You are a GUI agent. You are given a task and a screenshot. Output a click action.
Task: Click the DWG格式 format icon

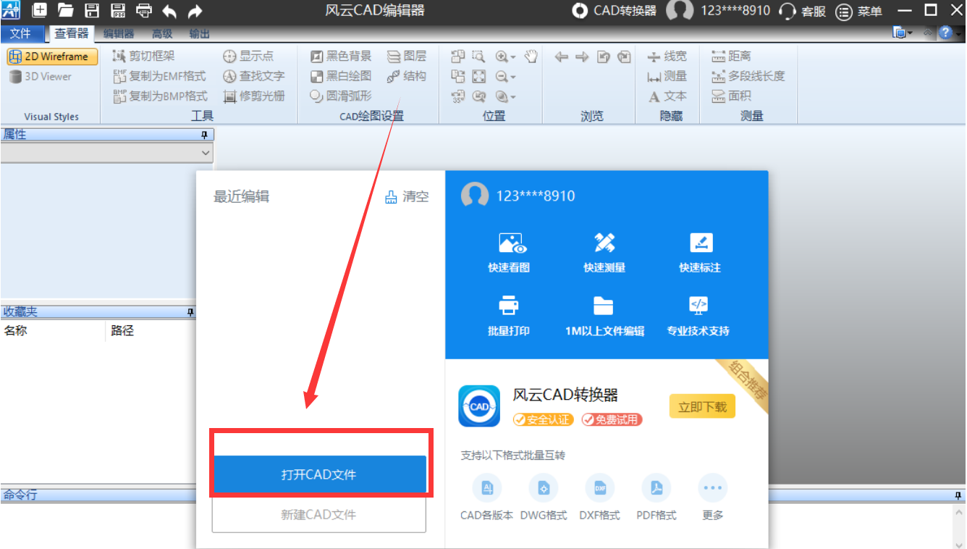coord(544,489)
